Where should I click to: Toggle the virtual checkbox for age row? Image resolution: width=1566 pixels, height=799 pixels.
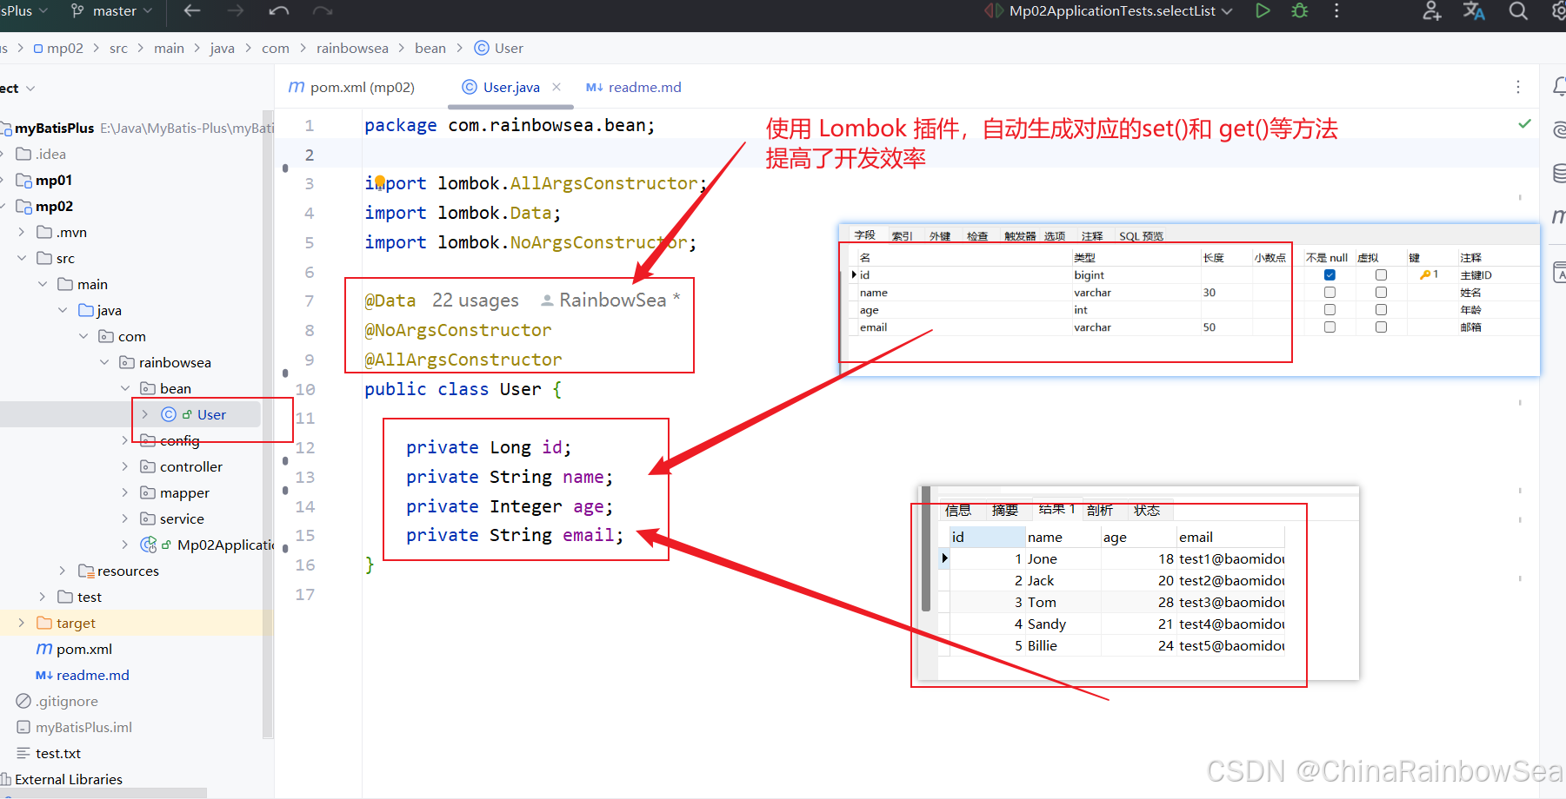tap(1381, 310)
